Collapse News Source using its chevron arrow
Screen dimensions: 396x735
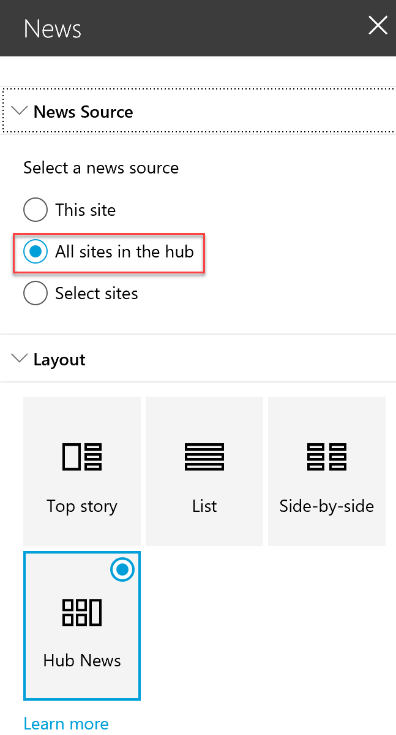pyautogui.click(x=19, y=111)
